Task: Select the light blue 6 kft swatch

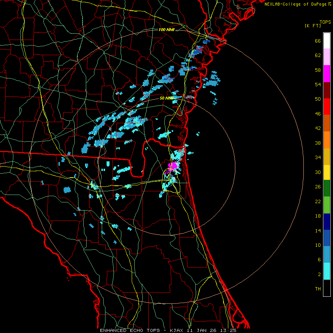Action: tap(327, 254)
